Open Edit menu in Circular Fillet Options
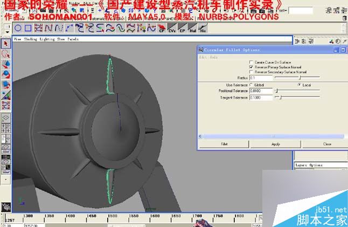This screenshot has height=227, width=348. (203, 57)
